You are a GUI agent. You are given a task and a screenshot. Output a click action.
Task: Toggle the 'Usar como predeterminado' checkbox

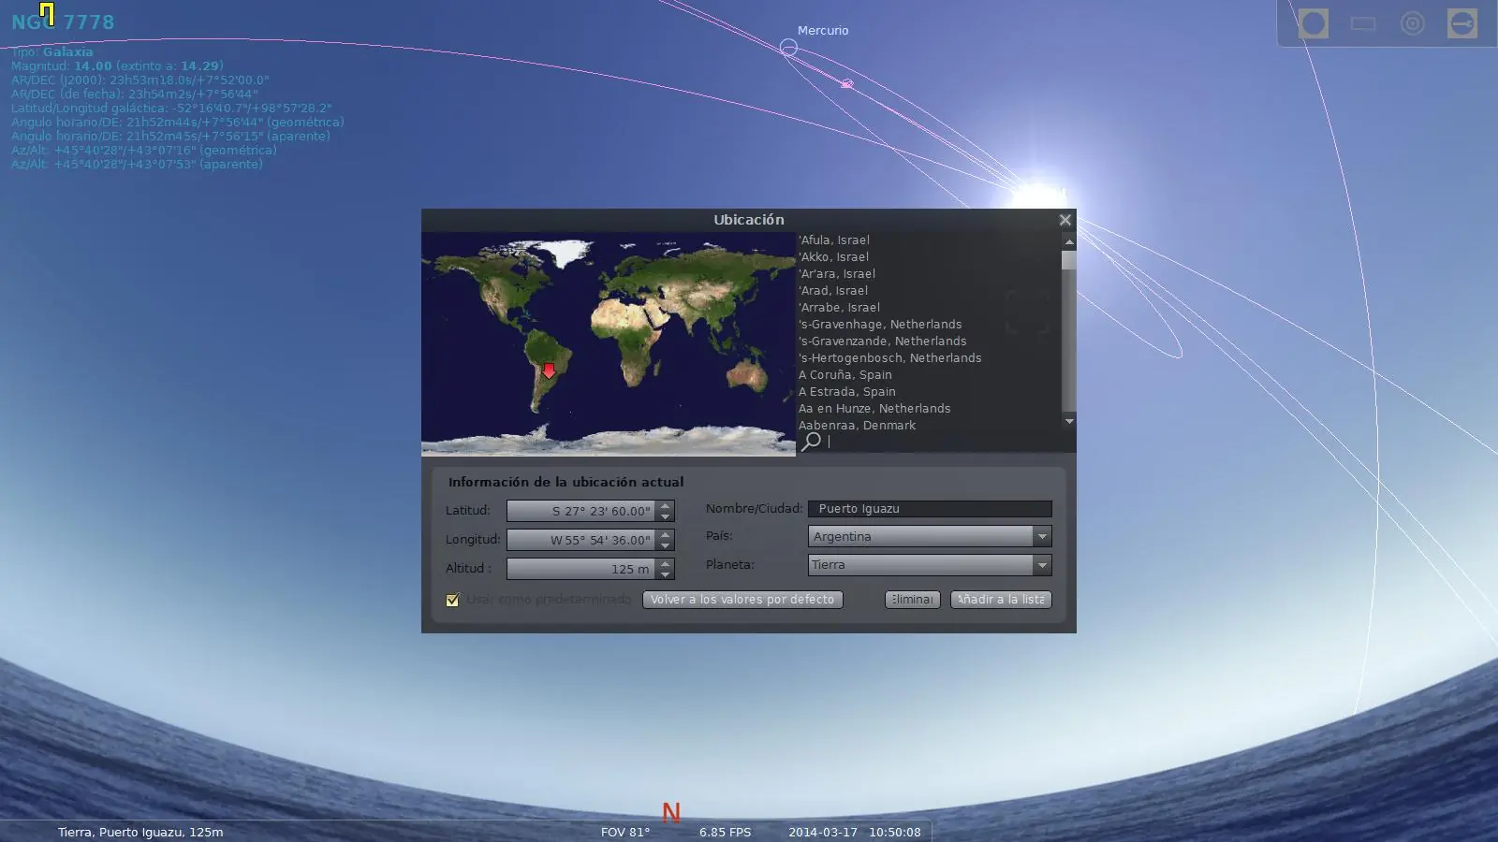click(x=452, y=600)
